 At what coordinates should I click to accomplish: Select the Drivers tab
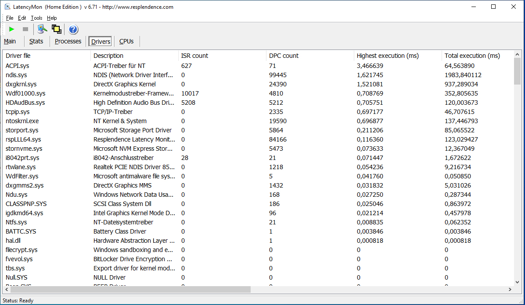[101, 41]
